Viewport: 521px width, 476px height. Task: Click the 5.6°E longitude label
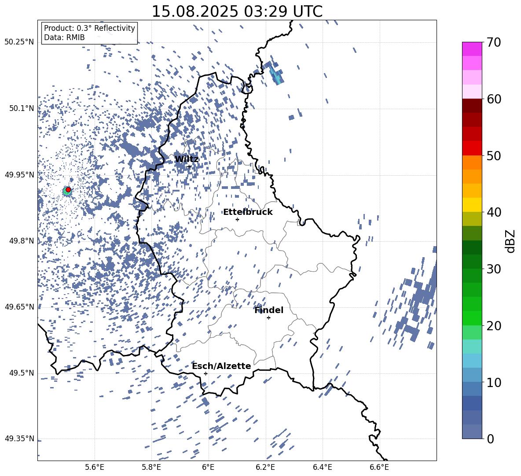[95, 467]
